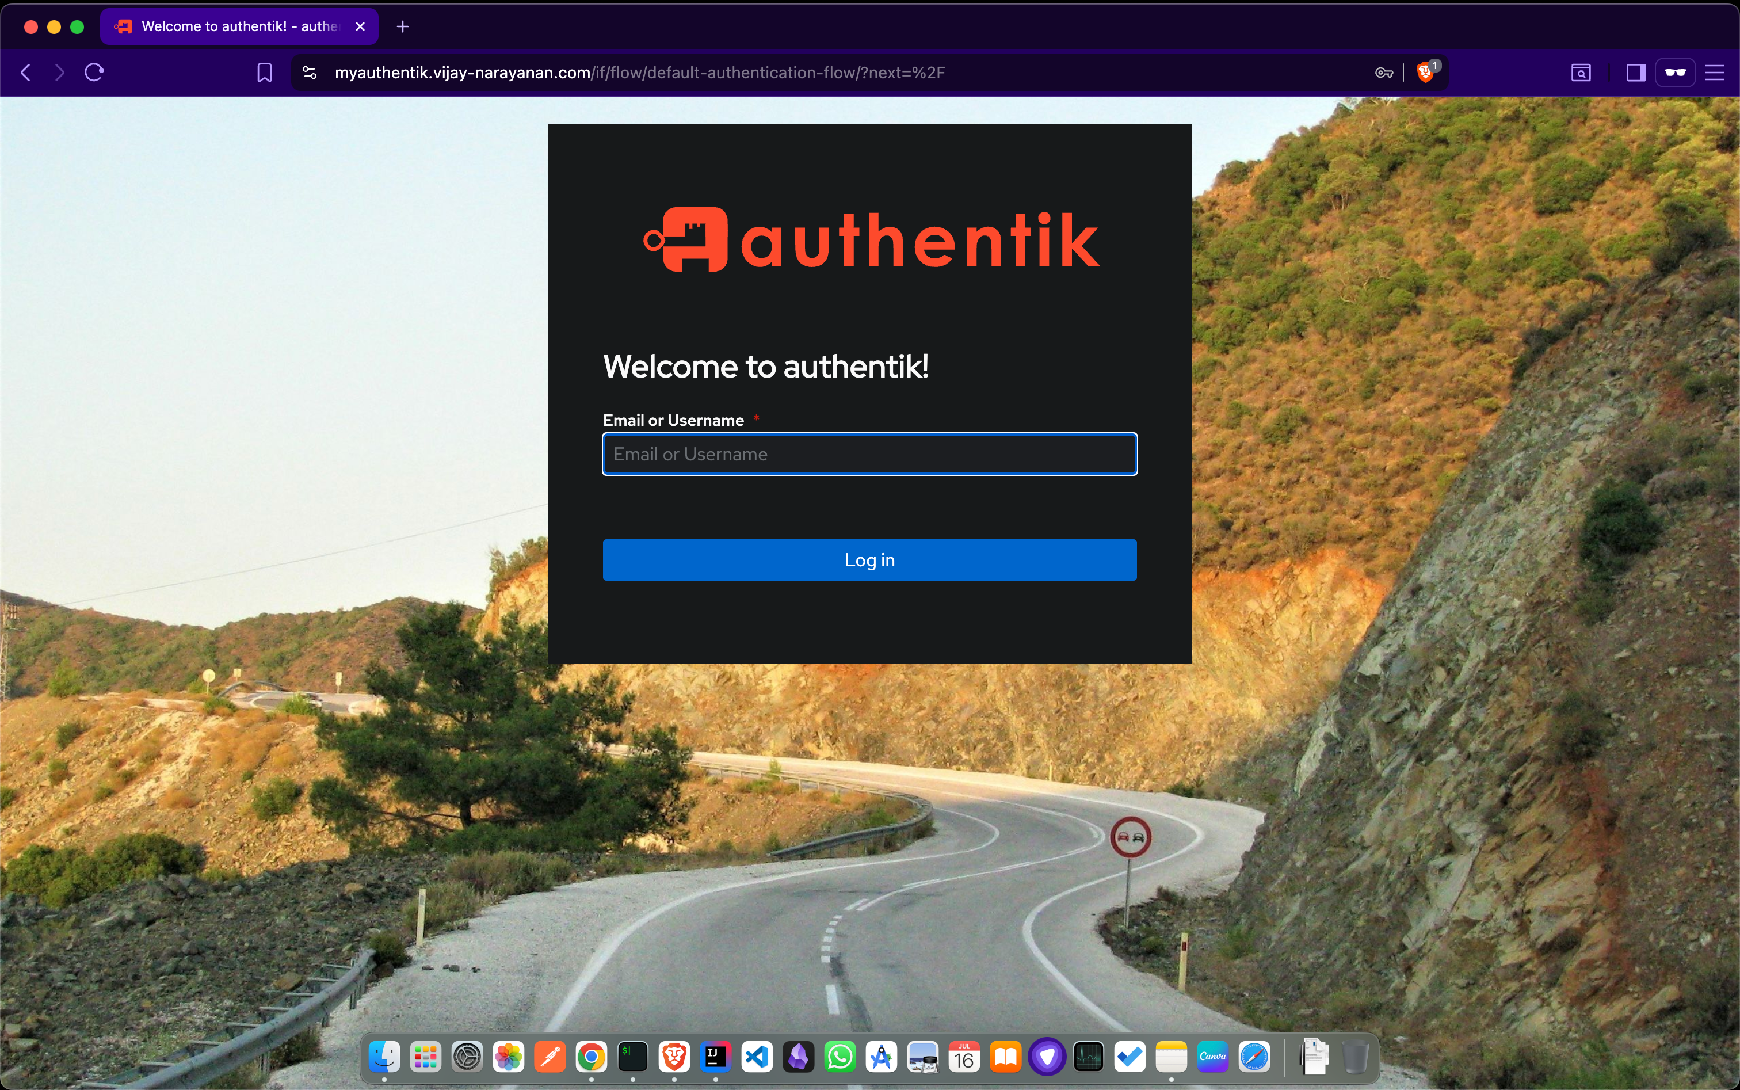This screenshot has width=1740, height=1090.
Task: Switch to Brave browser in dock
Action: coord(674,1057)
